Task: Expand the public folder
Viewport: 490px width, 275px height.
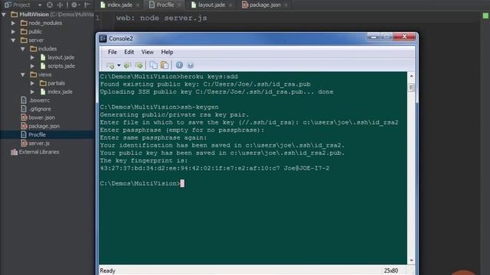Action: 13,31
